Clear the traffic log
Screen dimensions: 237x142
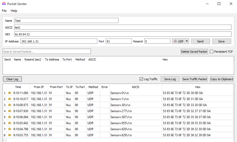12,79
